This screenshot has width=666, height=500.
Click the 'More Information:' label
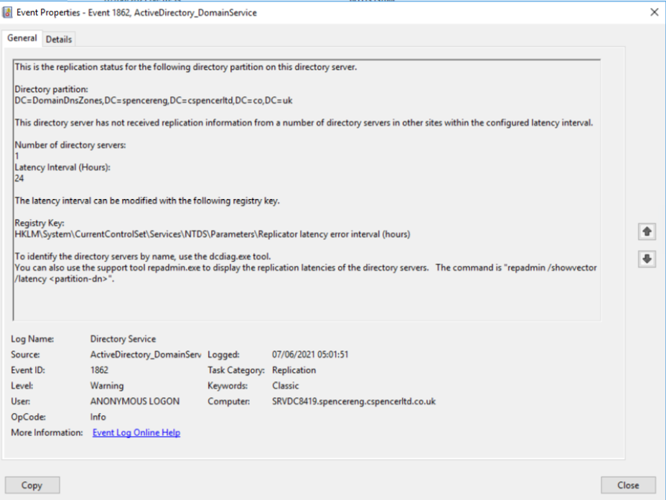(x=47, y=432)
